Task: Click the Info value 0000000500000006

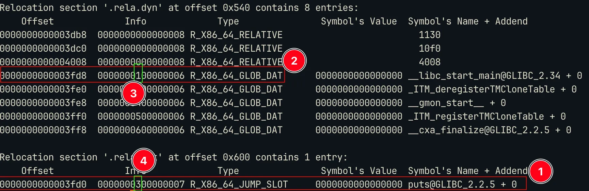Action: [x=141, y=117]
